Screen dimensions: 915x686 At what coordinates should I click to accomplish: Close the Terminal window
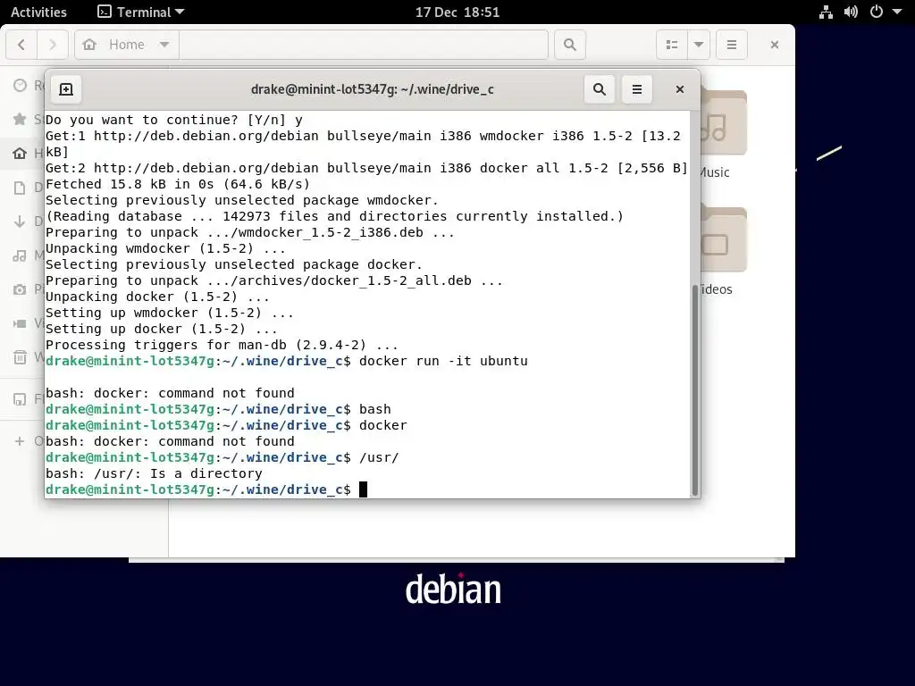pyautogui.click(x=679, y=89)
